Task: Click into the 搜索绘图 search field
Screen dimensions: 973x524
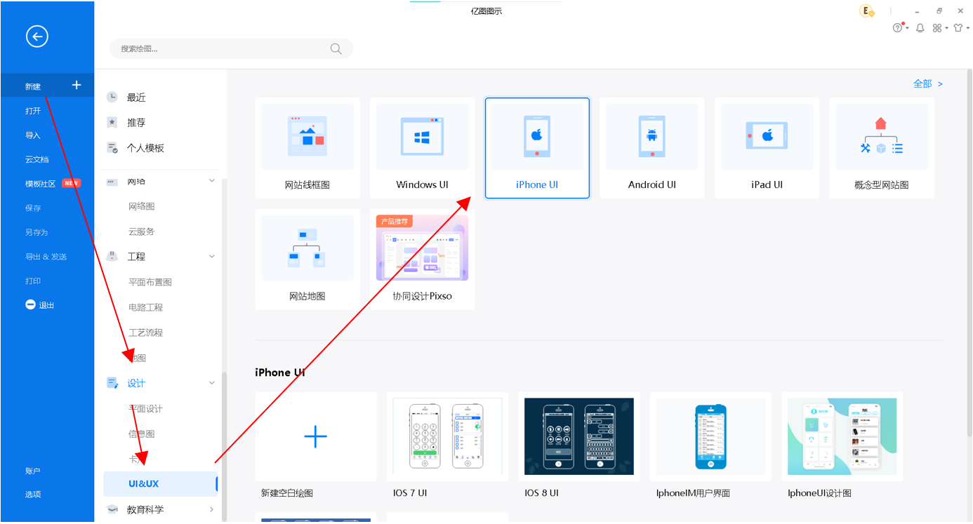Action: 223,48
